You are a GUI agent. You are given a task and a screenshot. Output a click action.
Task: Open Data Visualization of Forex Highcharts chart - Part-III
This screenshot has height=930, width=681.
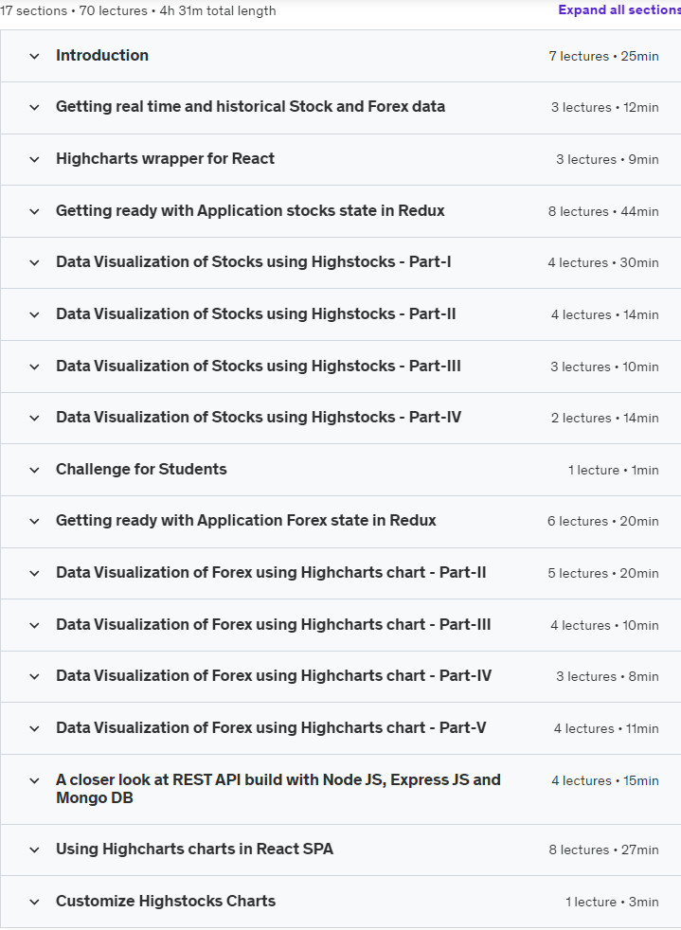(274, 625)
